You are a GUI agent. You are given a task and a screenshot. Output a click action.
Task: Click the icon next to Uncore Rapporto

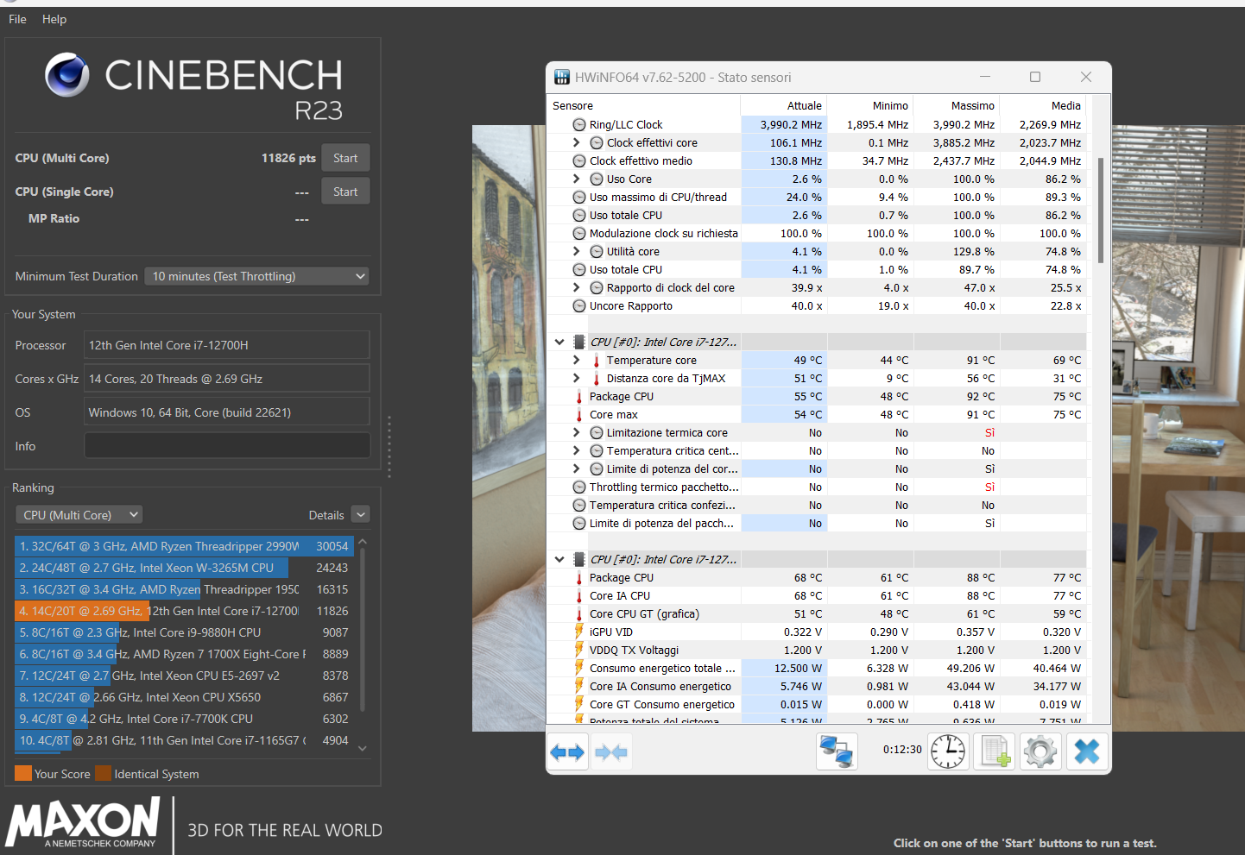coord(579,305)
